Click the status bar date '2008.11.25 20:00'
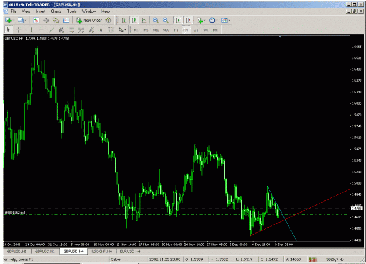Screen dimensions: 366x264 (x=165, y=259)
